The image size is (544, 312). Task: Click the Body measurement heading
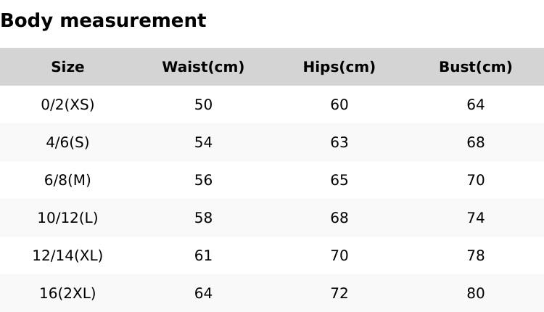[103, 21]
